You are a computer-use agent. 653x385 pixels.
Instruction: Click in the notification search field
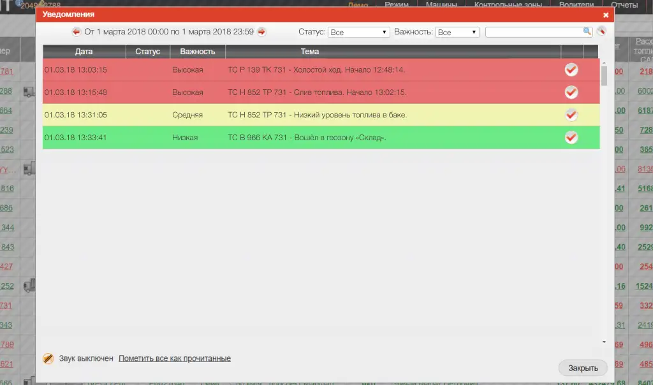point(534,31)
